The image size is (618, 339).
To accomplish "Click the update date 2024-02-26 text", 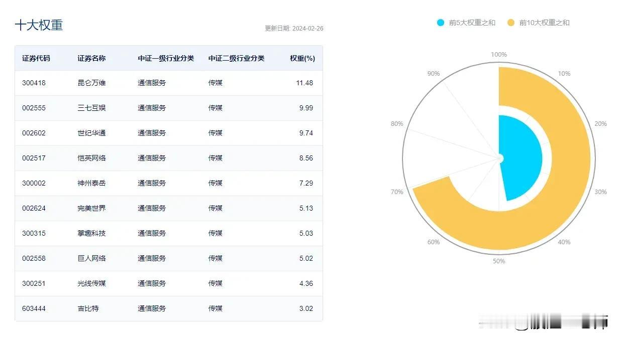I will tap(294, 28).
